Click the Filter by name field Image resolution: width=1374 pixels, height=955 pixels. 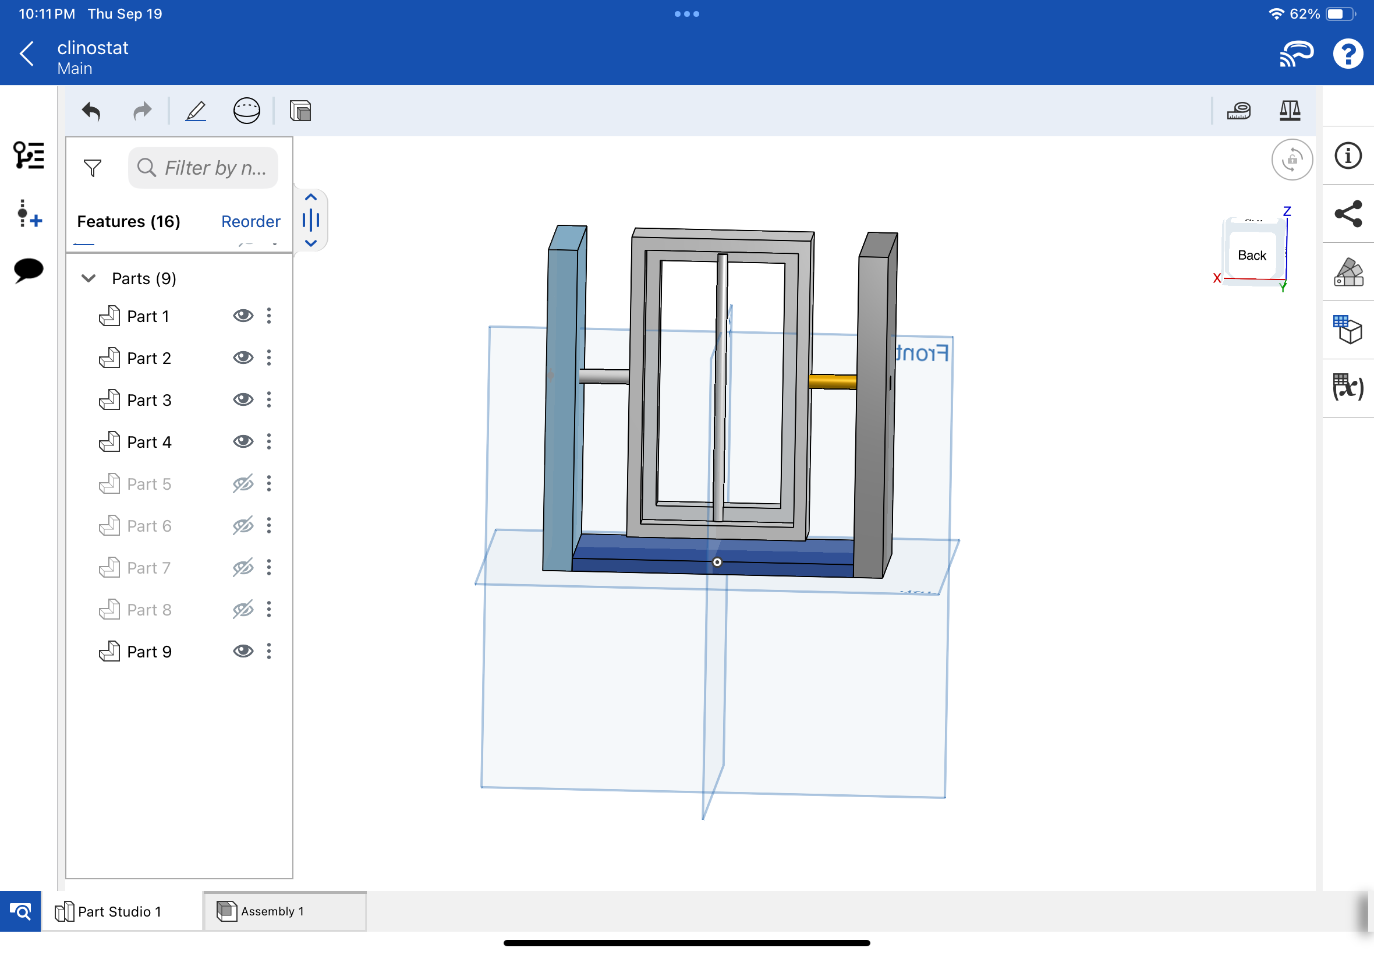tap(203, 168)
